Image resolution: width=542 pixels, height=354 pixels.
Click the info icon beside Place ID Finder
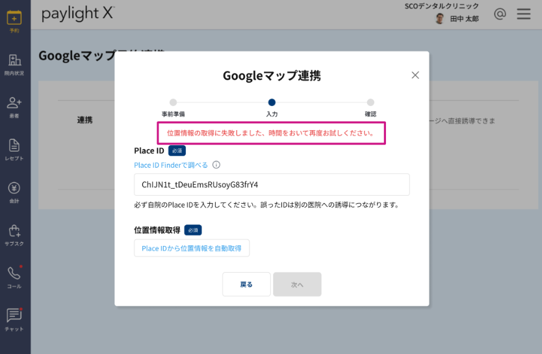216,165
